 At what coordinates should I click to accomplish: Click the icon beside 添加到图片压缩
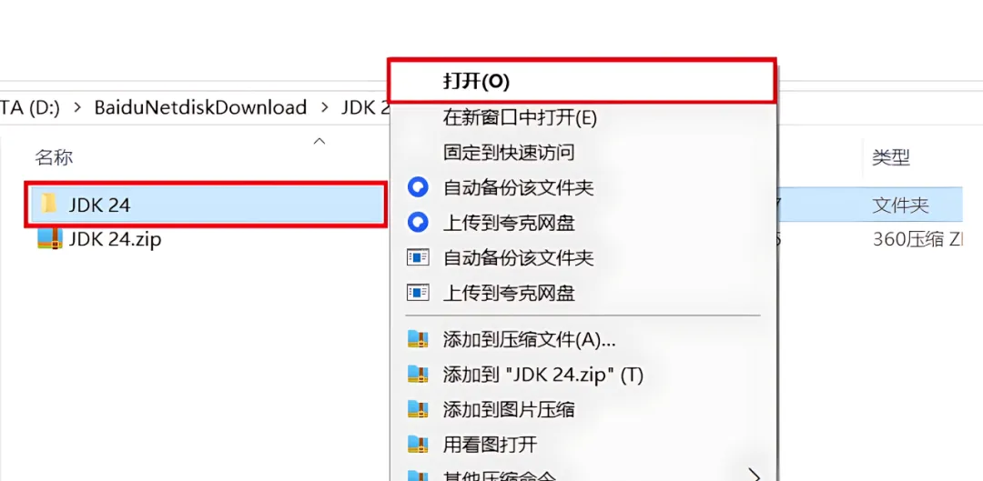(x=418, y=409)
